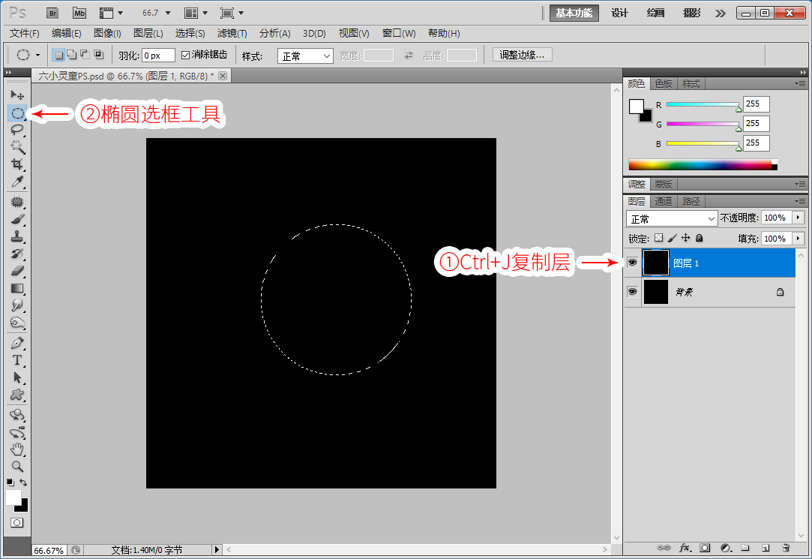Select the 3D Rotate tool
Image resolution: width=812 pixels, height=559 pixels.
(x=17, y=415)
